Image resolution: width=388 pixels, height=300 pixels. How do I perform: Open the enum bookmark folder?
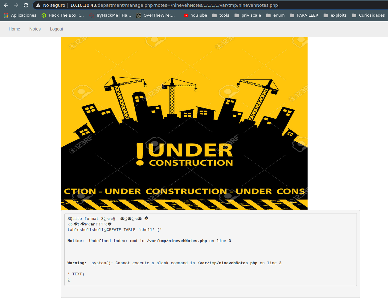coord(275,15)
